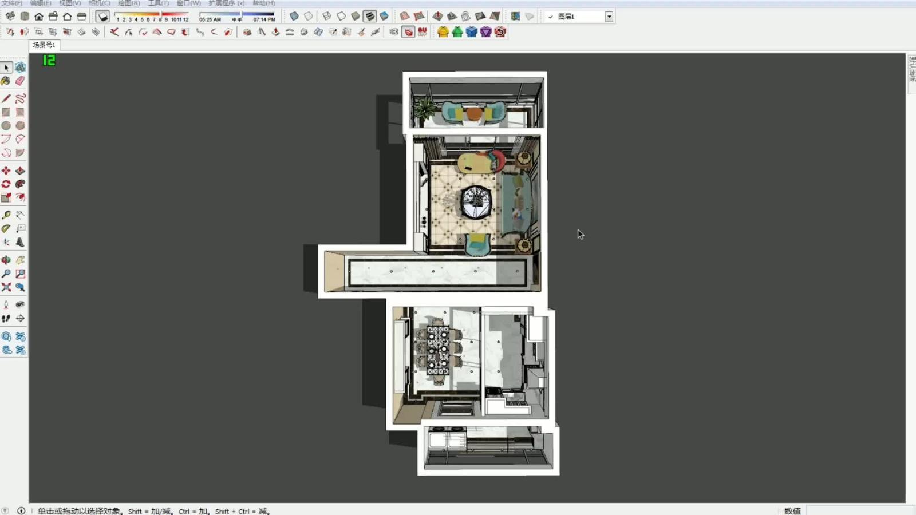
Task: Activate the Push/Pull tool
Action: tap(20, 171)
